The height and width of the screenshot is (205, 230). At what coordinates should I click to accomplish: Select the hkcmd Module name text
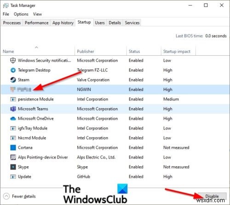[x=32, y=138]
